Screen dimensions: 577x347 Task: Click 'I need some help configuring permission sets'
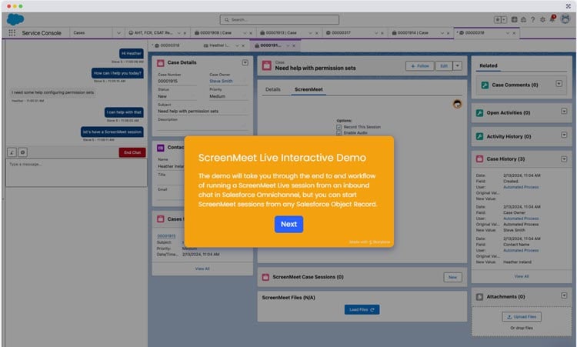click(52, 92)
